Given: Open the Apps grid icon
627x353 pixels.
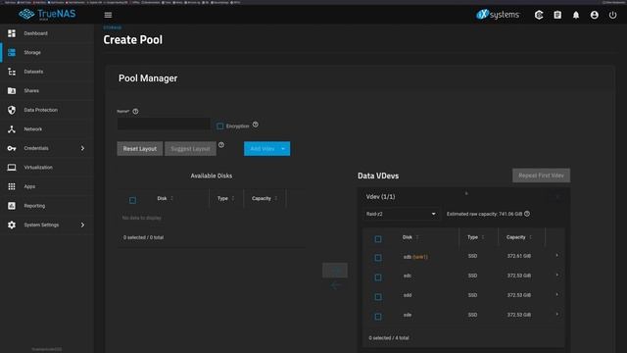Looking at the screenshot, I should point(12,186).
